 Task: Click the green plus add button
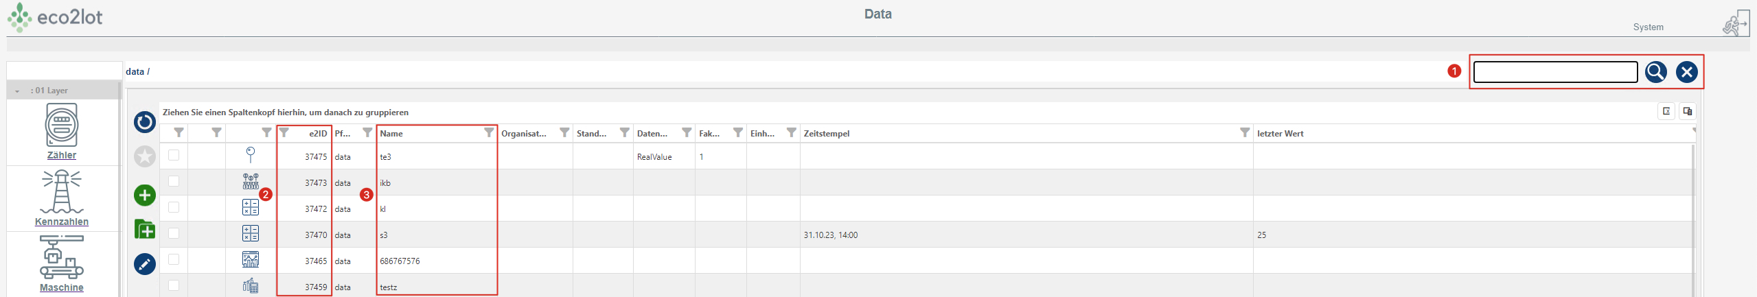coord(145,195)
